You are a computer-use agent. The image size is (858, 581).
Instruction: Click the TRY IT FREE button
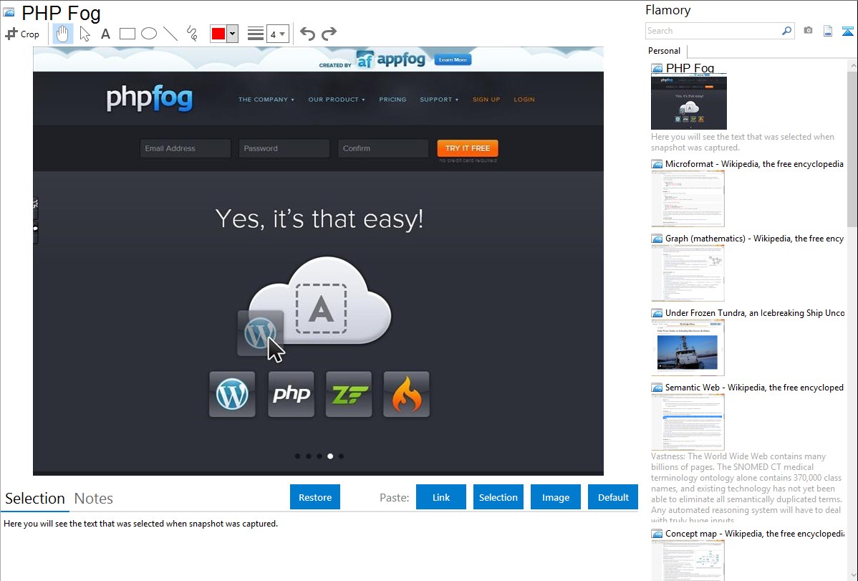point(467,148)
